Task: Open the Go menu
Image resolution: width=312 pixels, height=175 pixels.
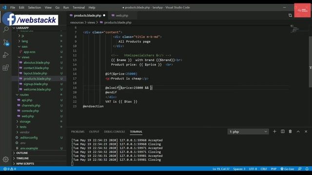Action: (x=58, y=8)
